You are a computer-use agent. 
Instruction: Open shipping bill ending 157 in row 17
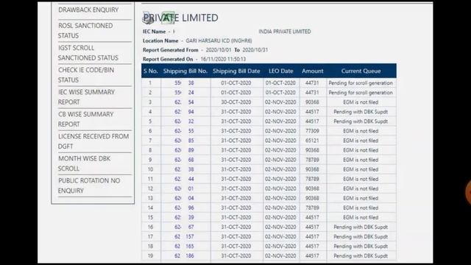click(184, 237)
